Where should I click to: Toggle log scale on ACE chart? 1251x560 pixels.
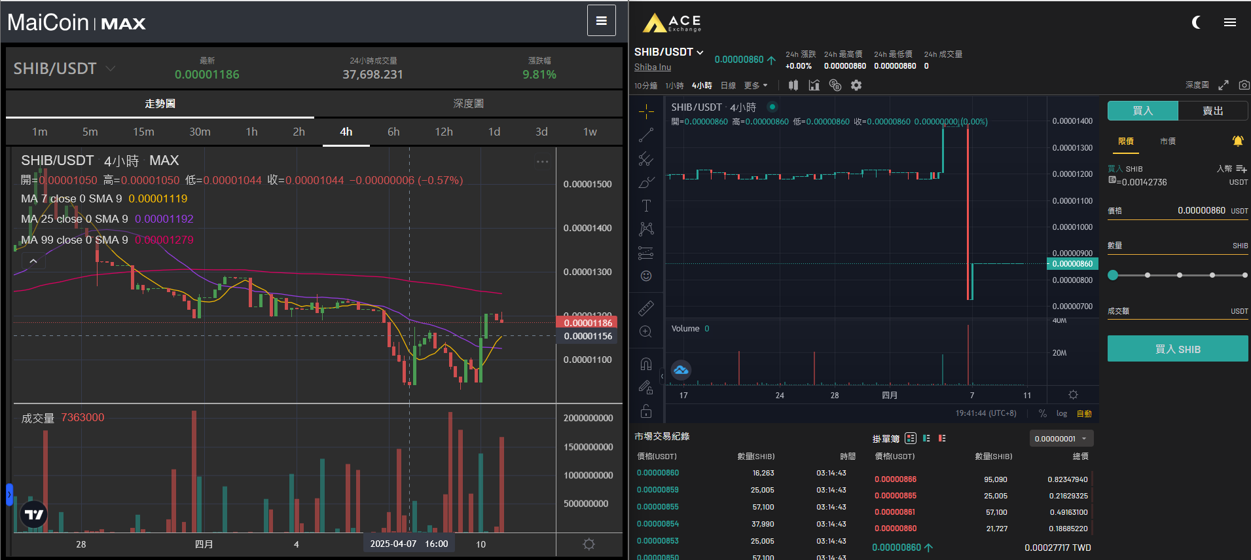[x=1061, y=413]
